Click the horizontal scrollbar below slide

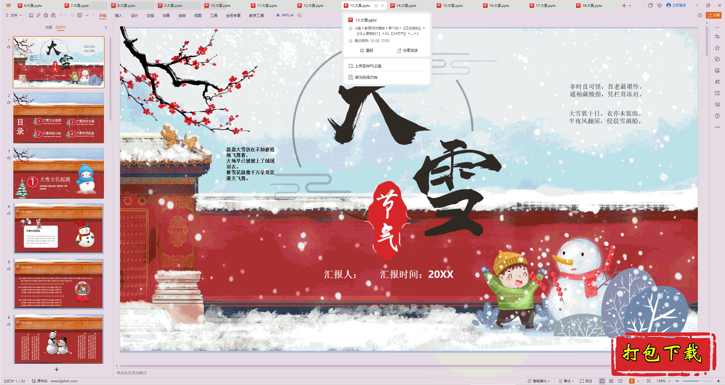click(365, 366)
